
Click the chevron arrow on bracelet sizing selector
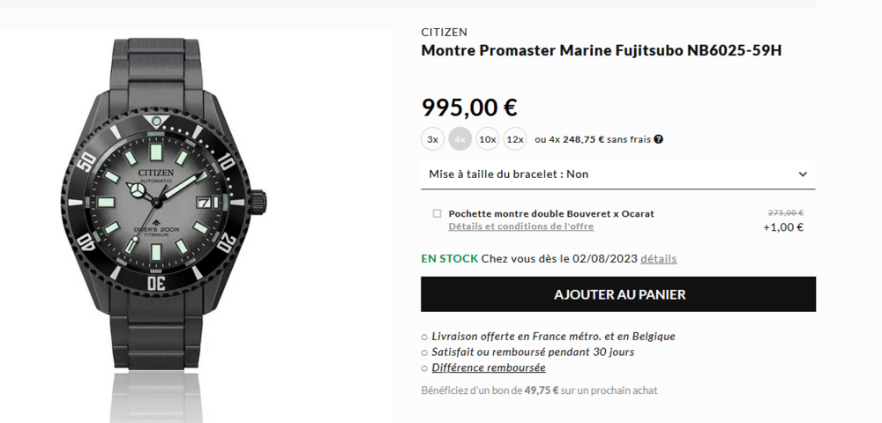(x=803, y=174)
